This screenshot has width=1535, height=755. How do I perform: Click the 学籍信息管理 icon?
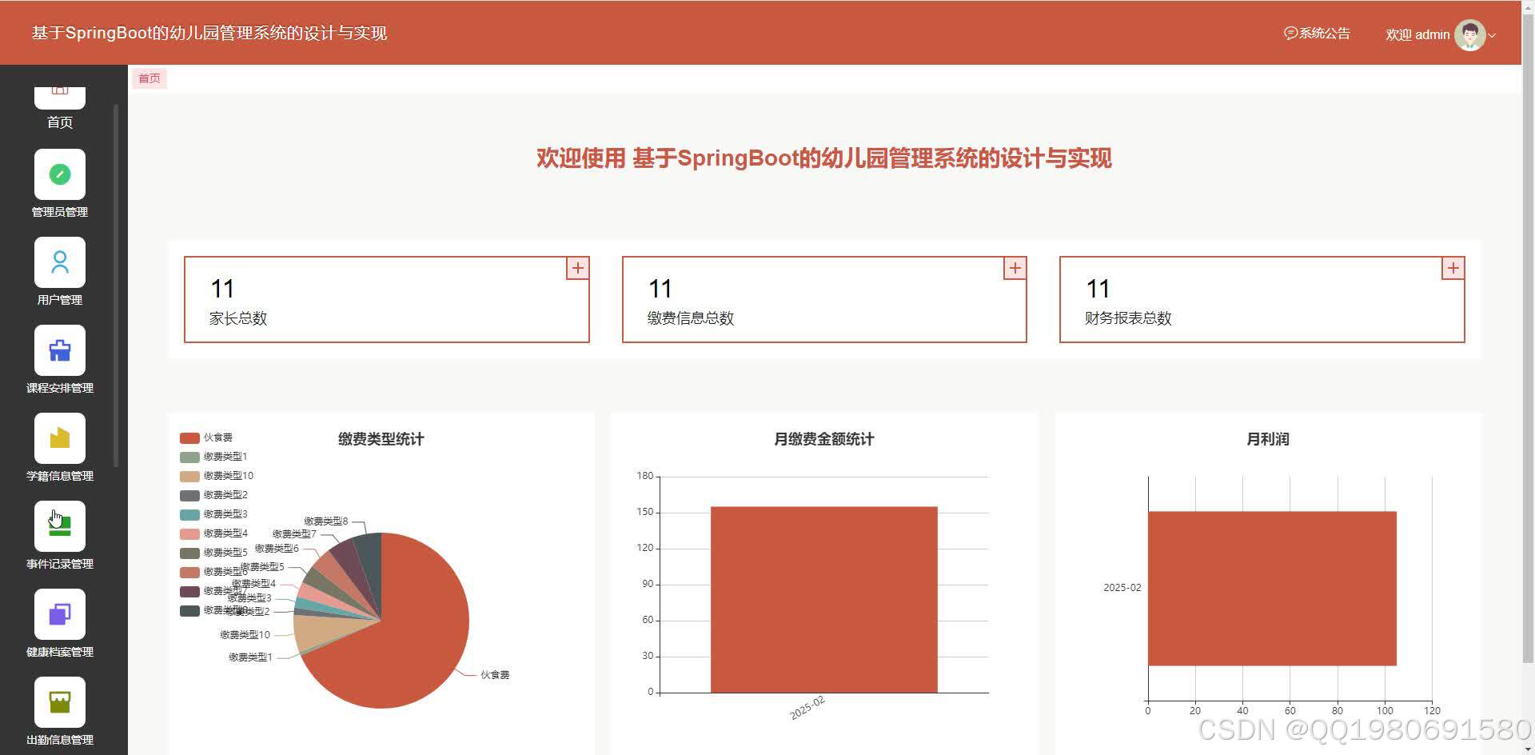[60, 437]
